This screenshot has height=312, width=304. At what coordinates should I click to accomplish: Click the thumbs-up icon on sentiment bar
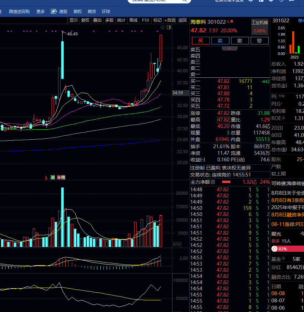click(274, 249)
